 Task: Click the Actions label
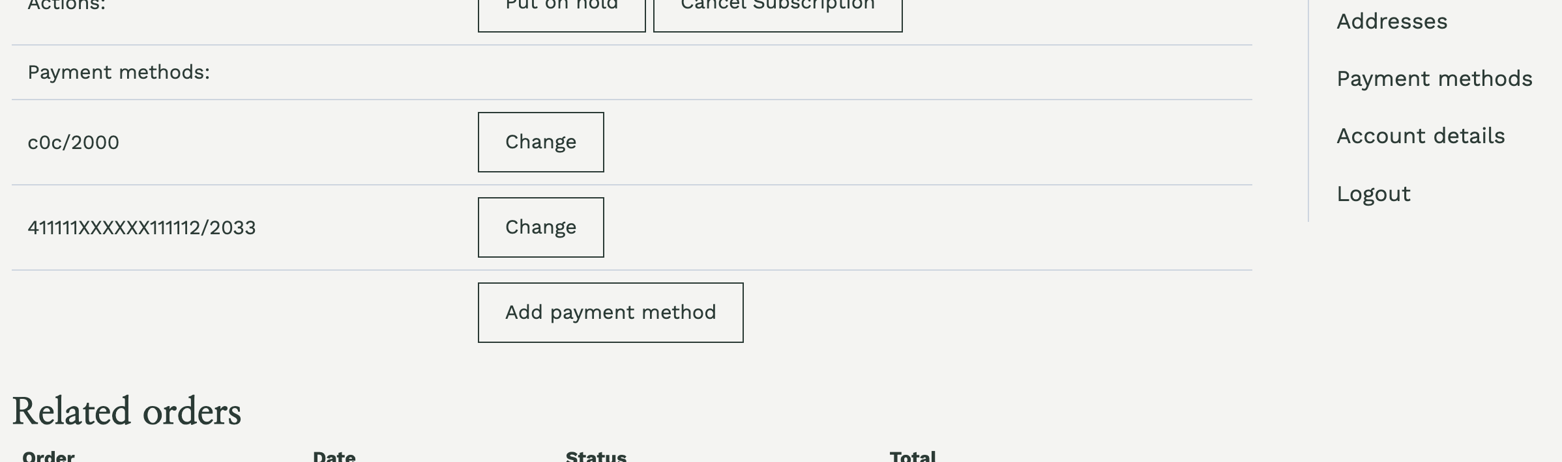tap(63, 4)
